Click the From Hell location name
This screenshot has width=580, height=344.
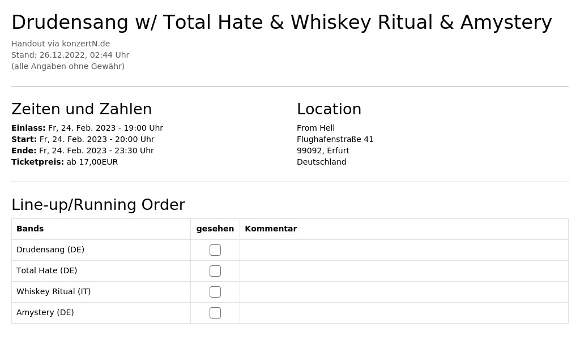click(315, 128)
